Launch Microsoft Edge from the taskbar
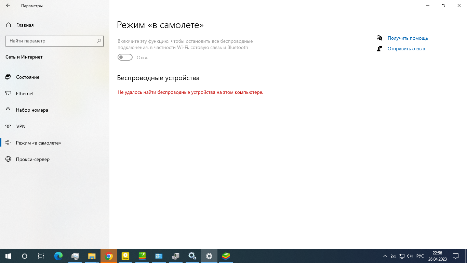The width and height of the screenshot is (467, 263). coord(58,256)
